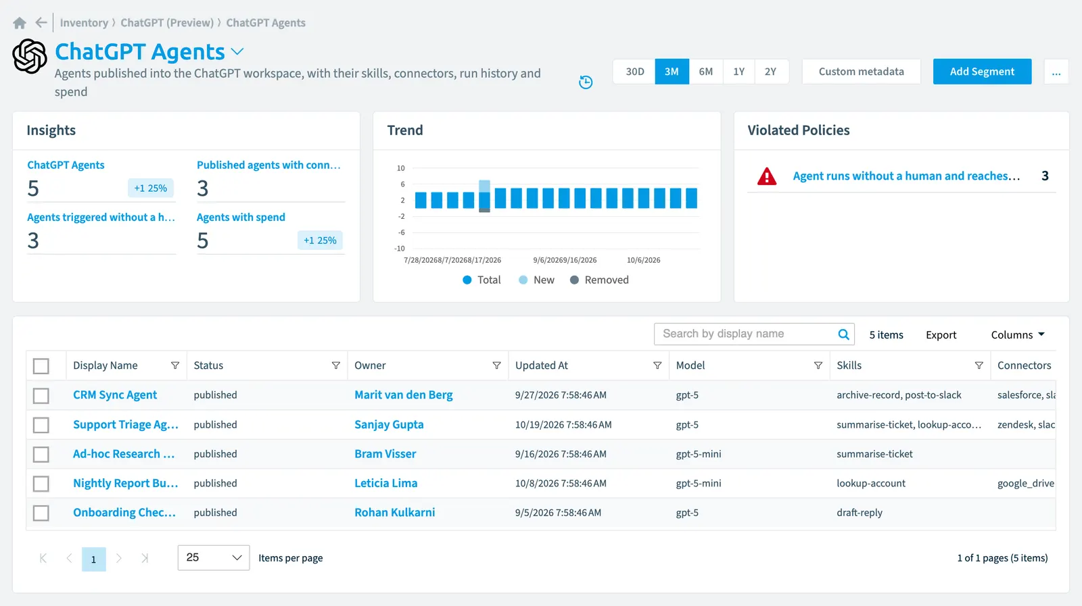Expand the ChatGPT Agents title dropdown
Viewport: 1082px width, 606px height.
(x=237, y=51)
